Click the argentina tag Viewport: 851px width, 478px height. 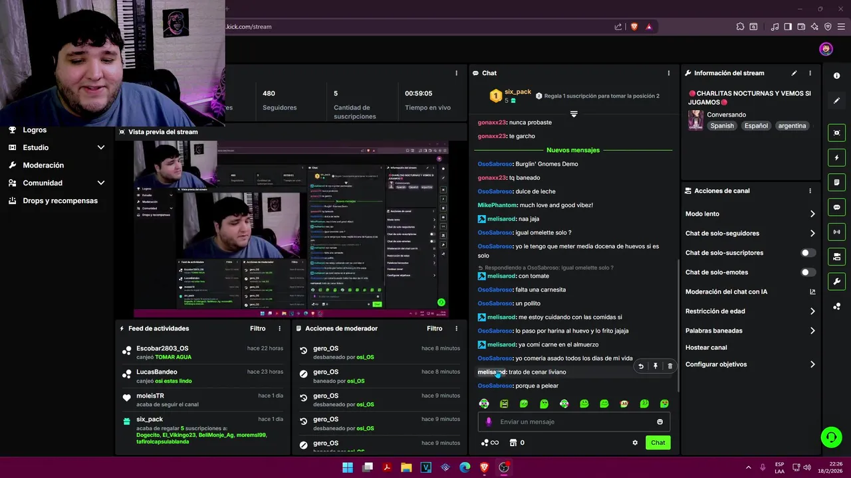pos(792,125)
